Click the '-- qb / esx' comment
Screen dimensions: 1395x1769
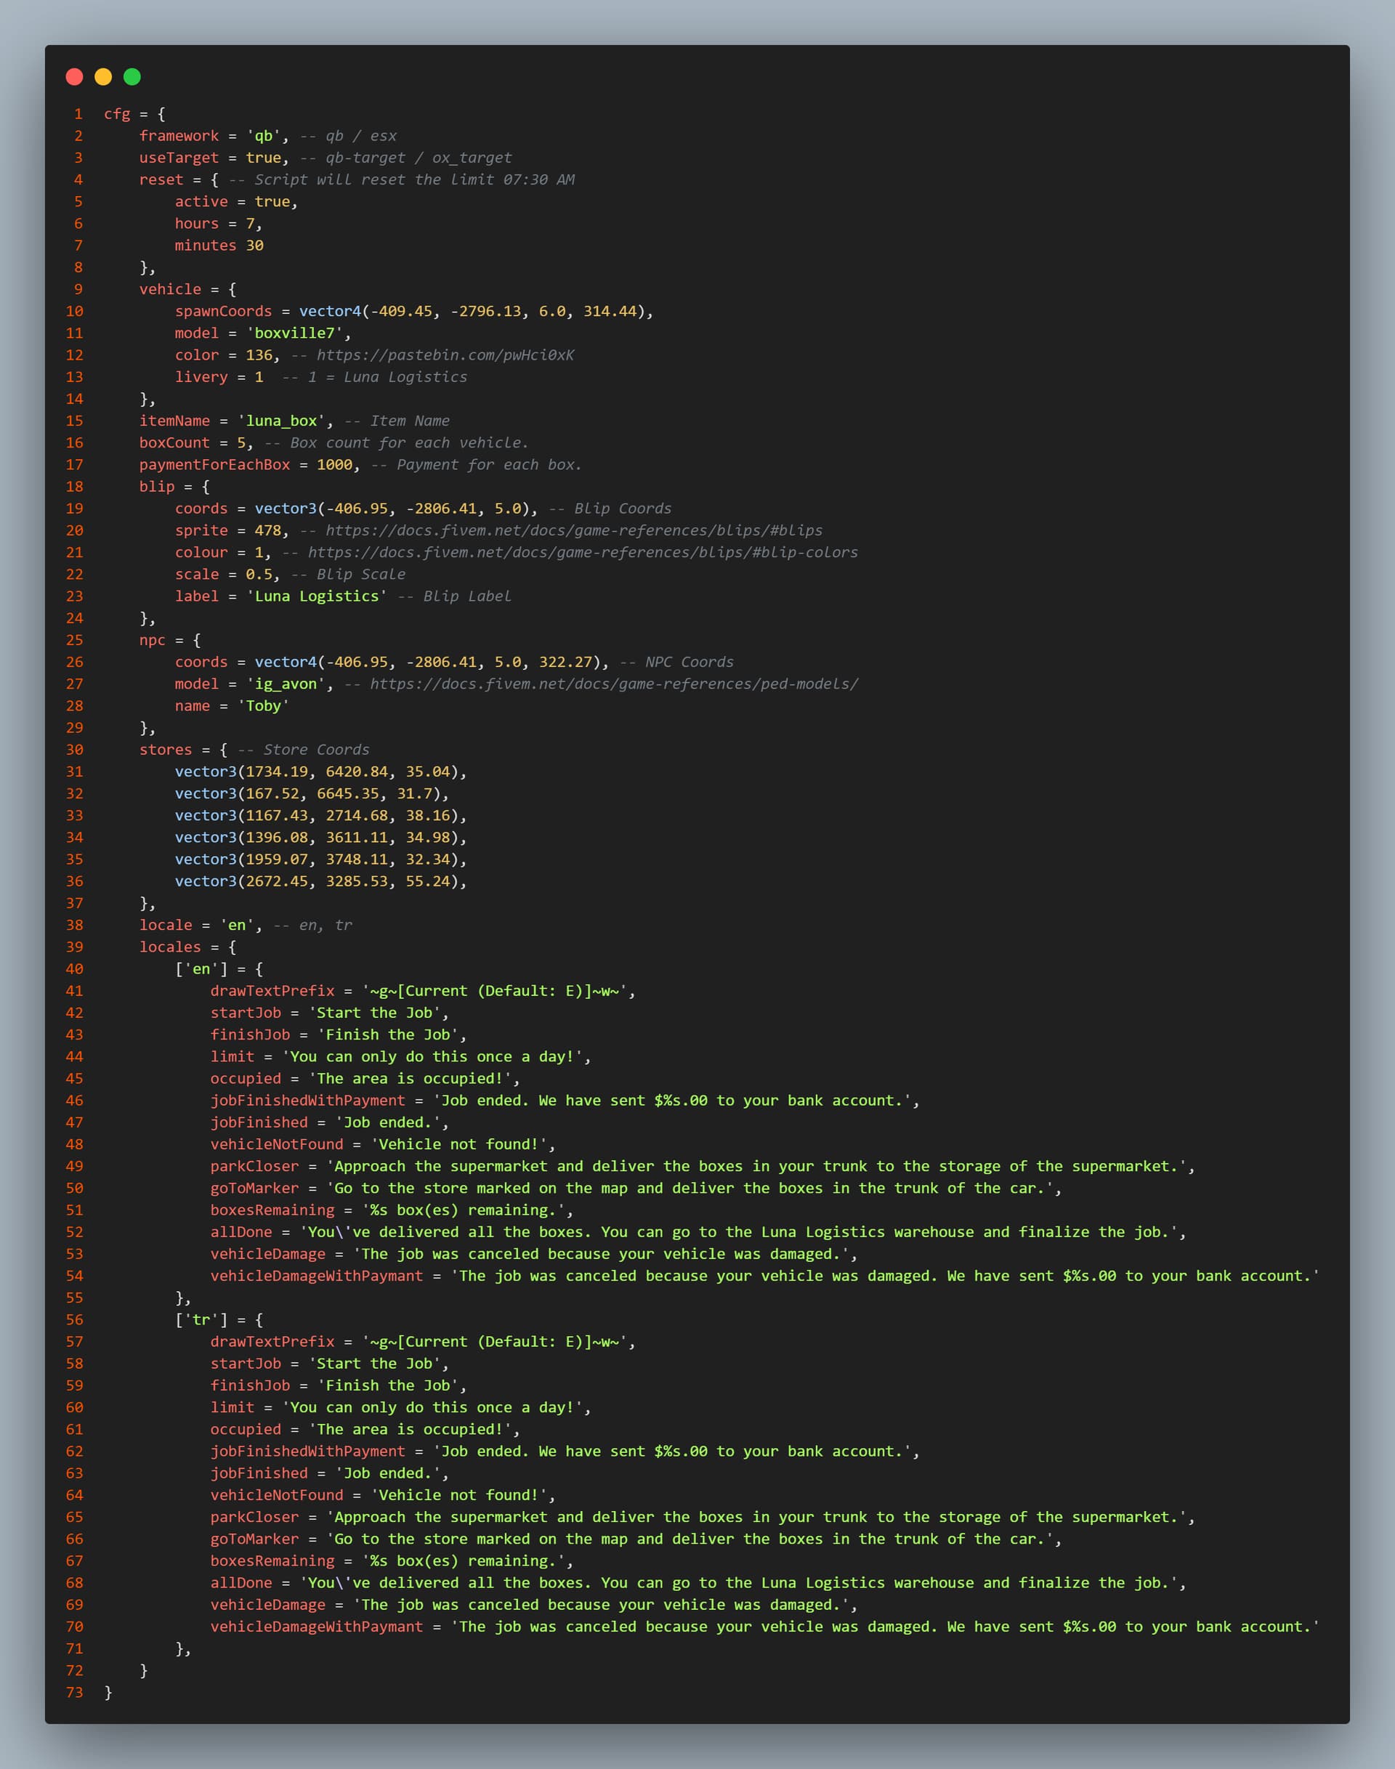point(348,136)
